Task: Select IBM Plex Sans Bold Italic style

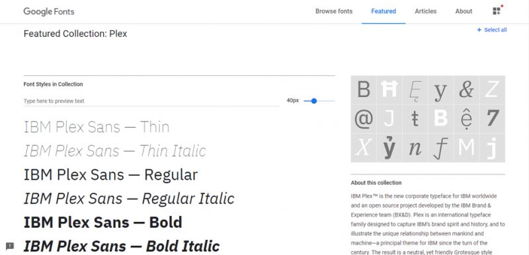Action: tap(122, 246)
